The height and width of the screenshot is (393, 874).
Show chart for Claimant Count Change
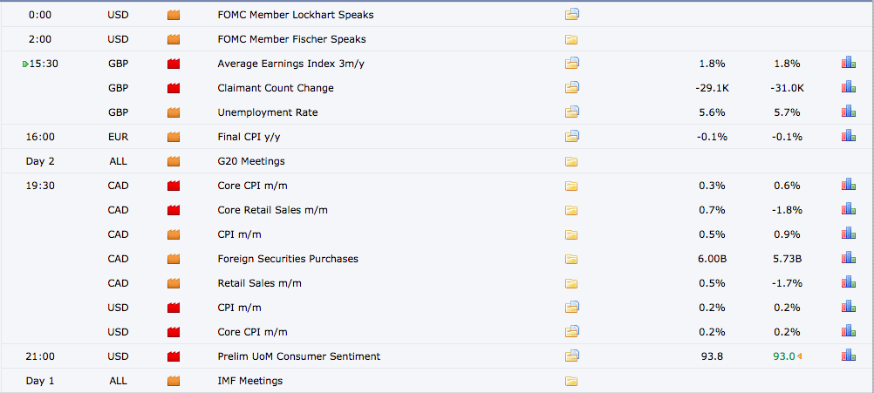848,88
